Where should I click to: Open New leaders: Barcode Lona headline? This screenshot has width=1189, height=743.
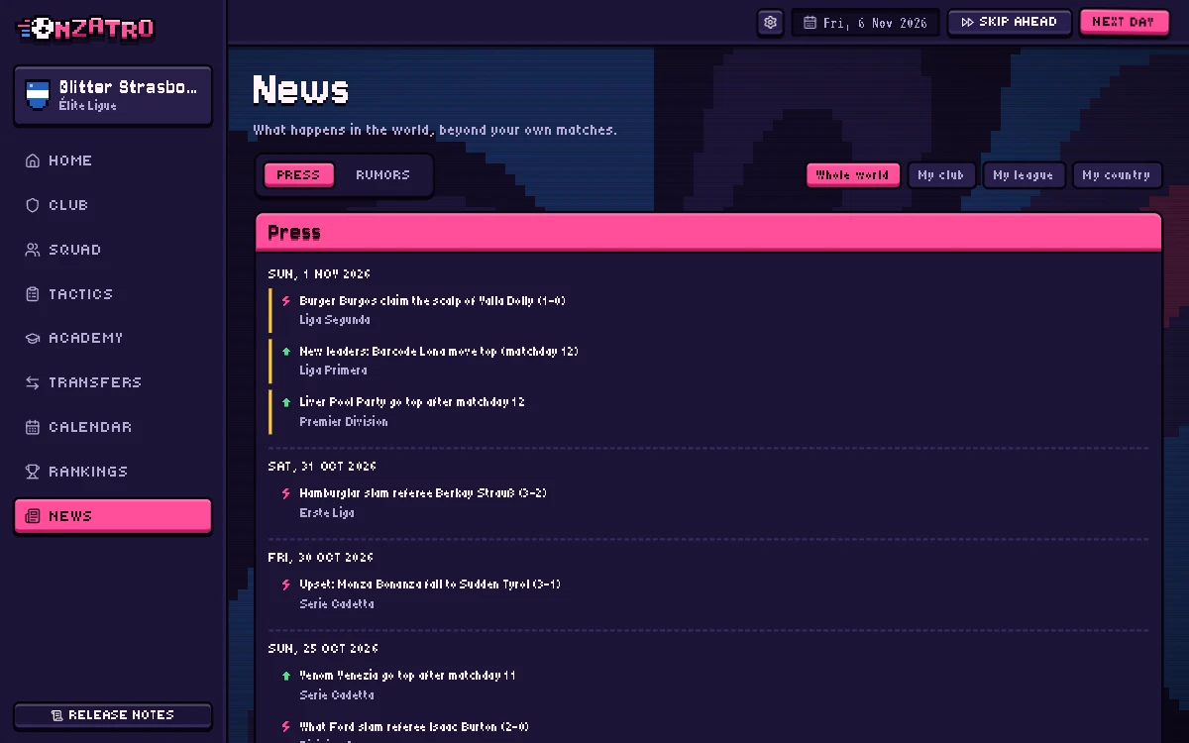pyautogui.click(x=439, y=352)
